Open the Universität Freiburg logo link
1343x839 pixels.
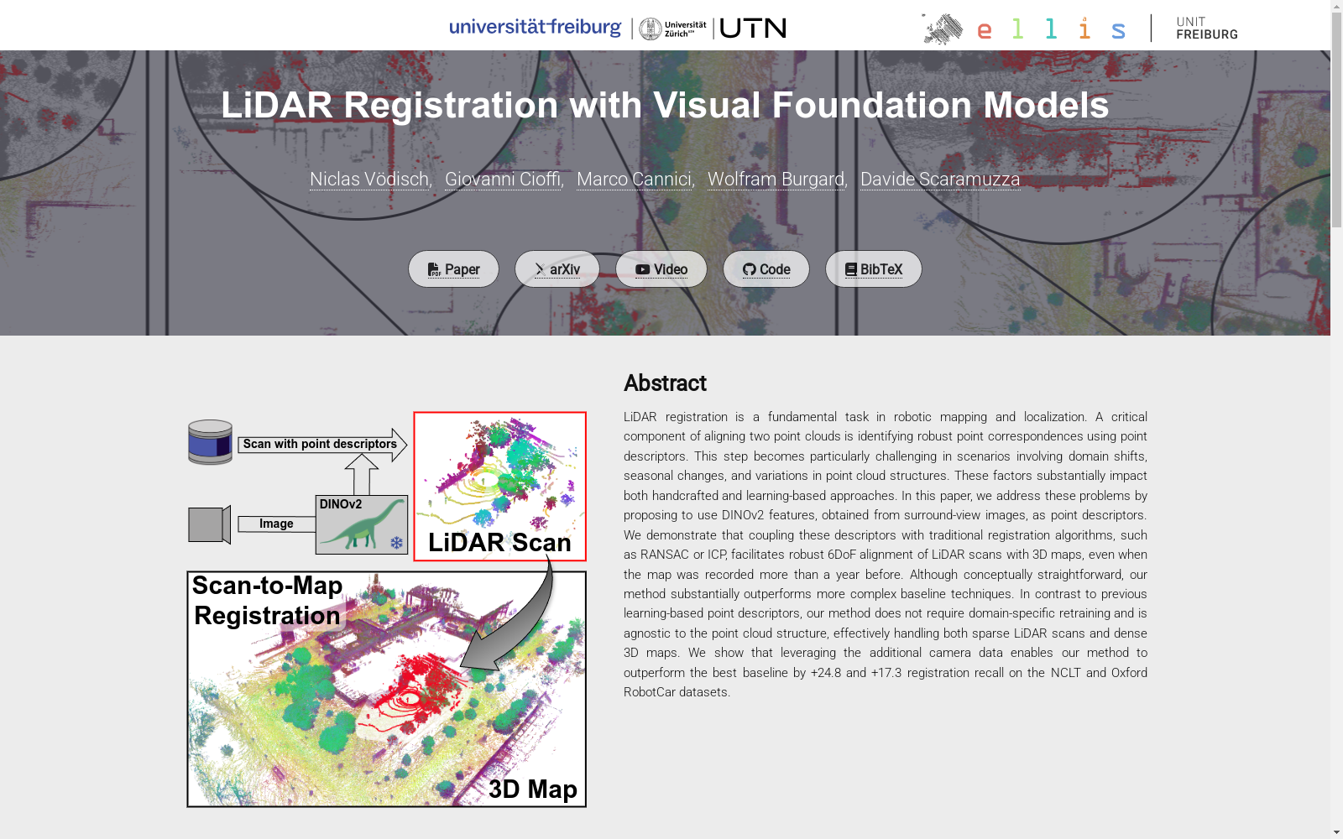coord(536,28)
